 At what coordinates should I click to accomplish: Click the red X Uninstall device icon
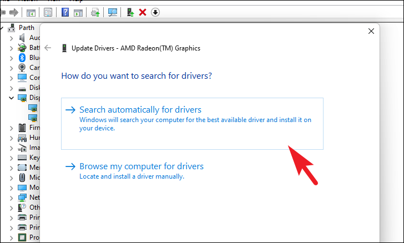143,12
